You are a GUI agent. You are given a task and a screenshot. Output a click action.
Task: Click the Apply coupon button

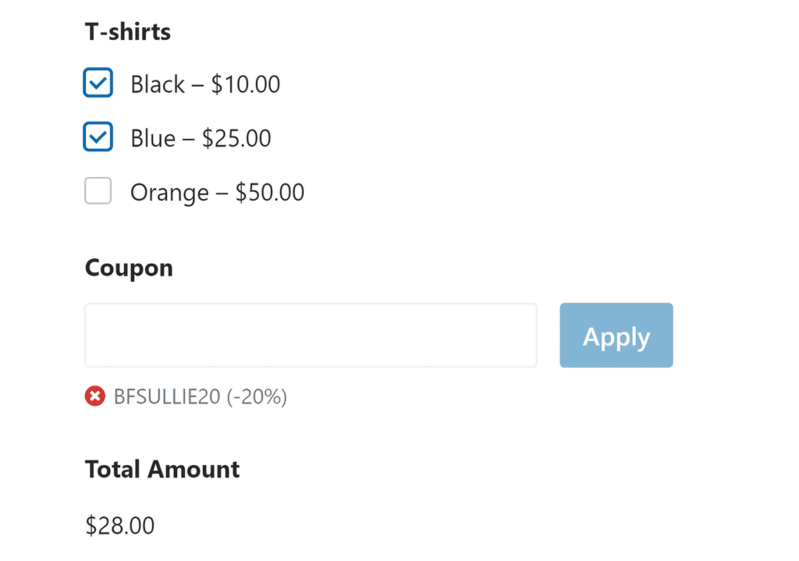coord(616,336)
